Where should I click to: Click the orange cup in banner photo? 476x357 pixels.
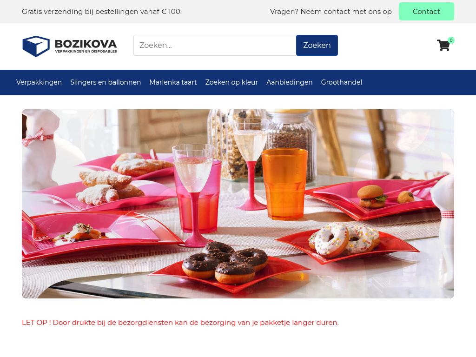point(285,184)
